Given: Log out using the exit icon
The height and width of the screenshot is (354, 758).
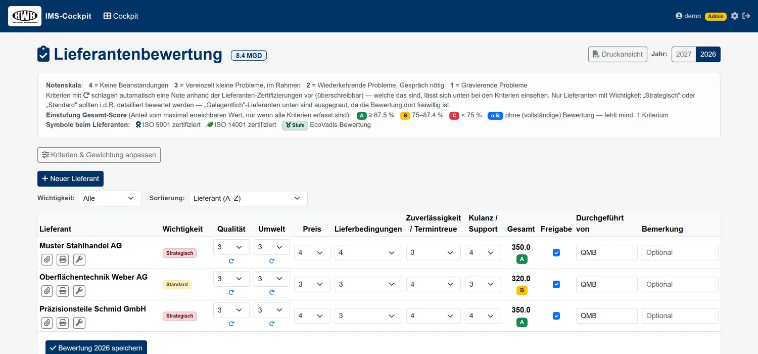Looking at the screenshot, I should tap(746, 16).
